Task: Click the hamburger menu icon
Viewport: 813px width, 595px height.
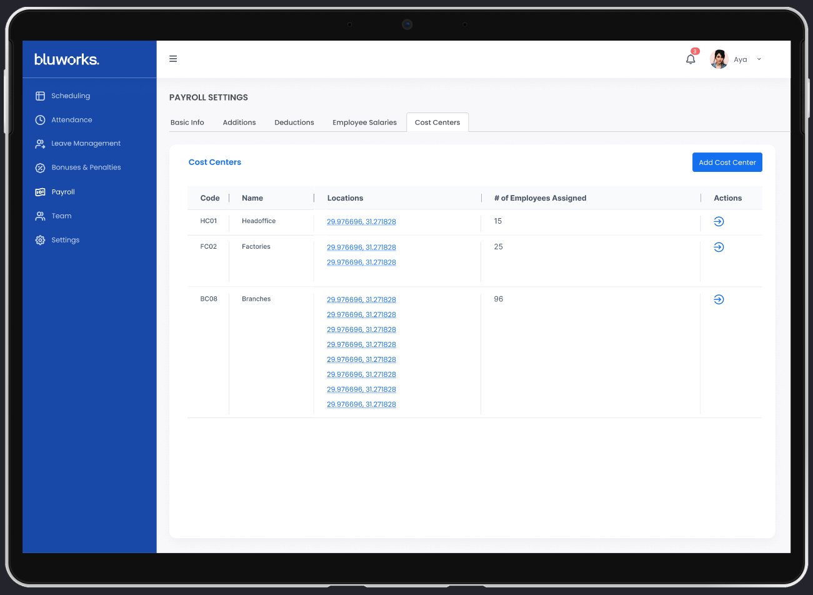Action: click(173, 59)
